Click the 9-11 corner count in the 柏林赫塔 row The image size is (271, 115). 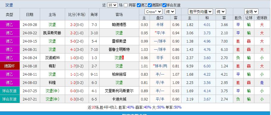(x=94, y=74)
